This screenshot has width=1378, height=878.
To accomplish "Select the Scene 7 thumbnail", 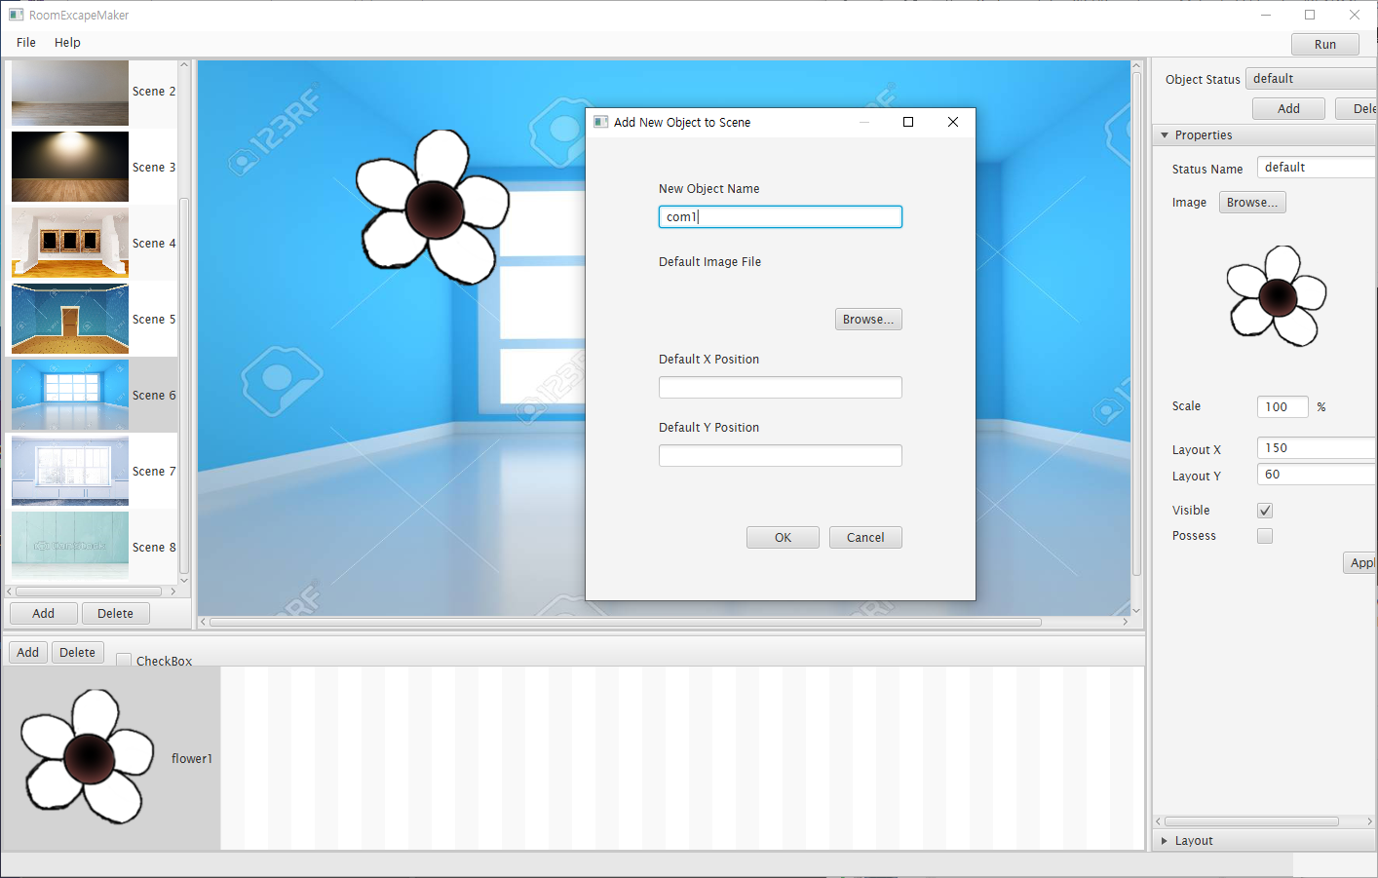I will [x=70, y=471].
